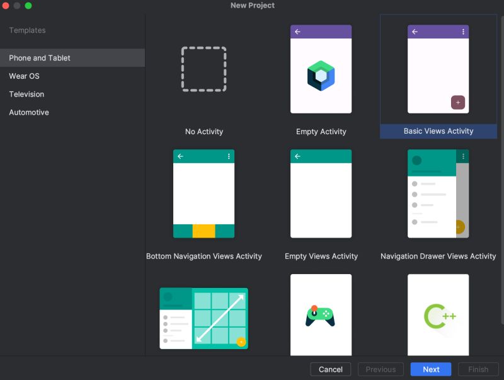
Task: Click the template list vertical scrollbar
Action: click(502, 169)
